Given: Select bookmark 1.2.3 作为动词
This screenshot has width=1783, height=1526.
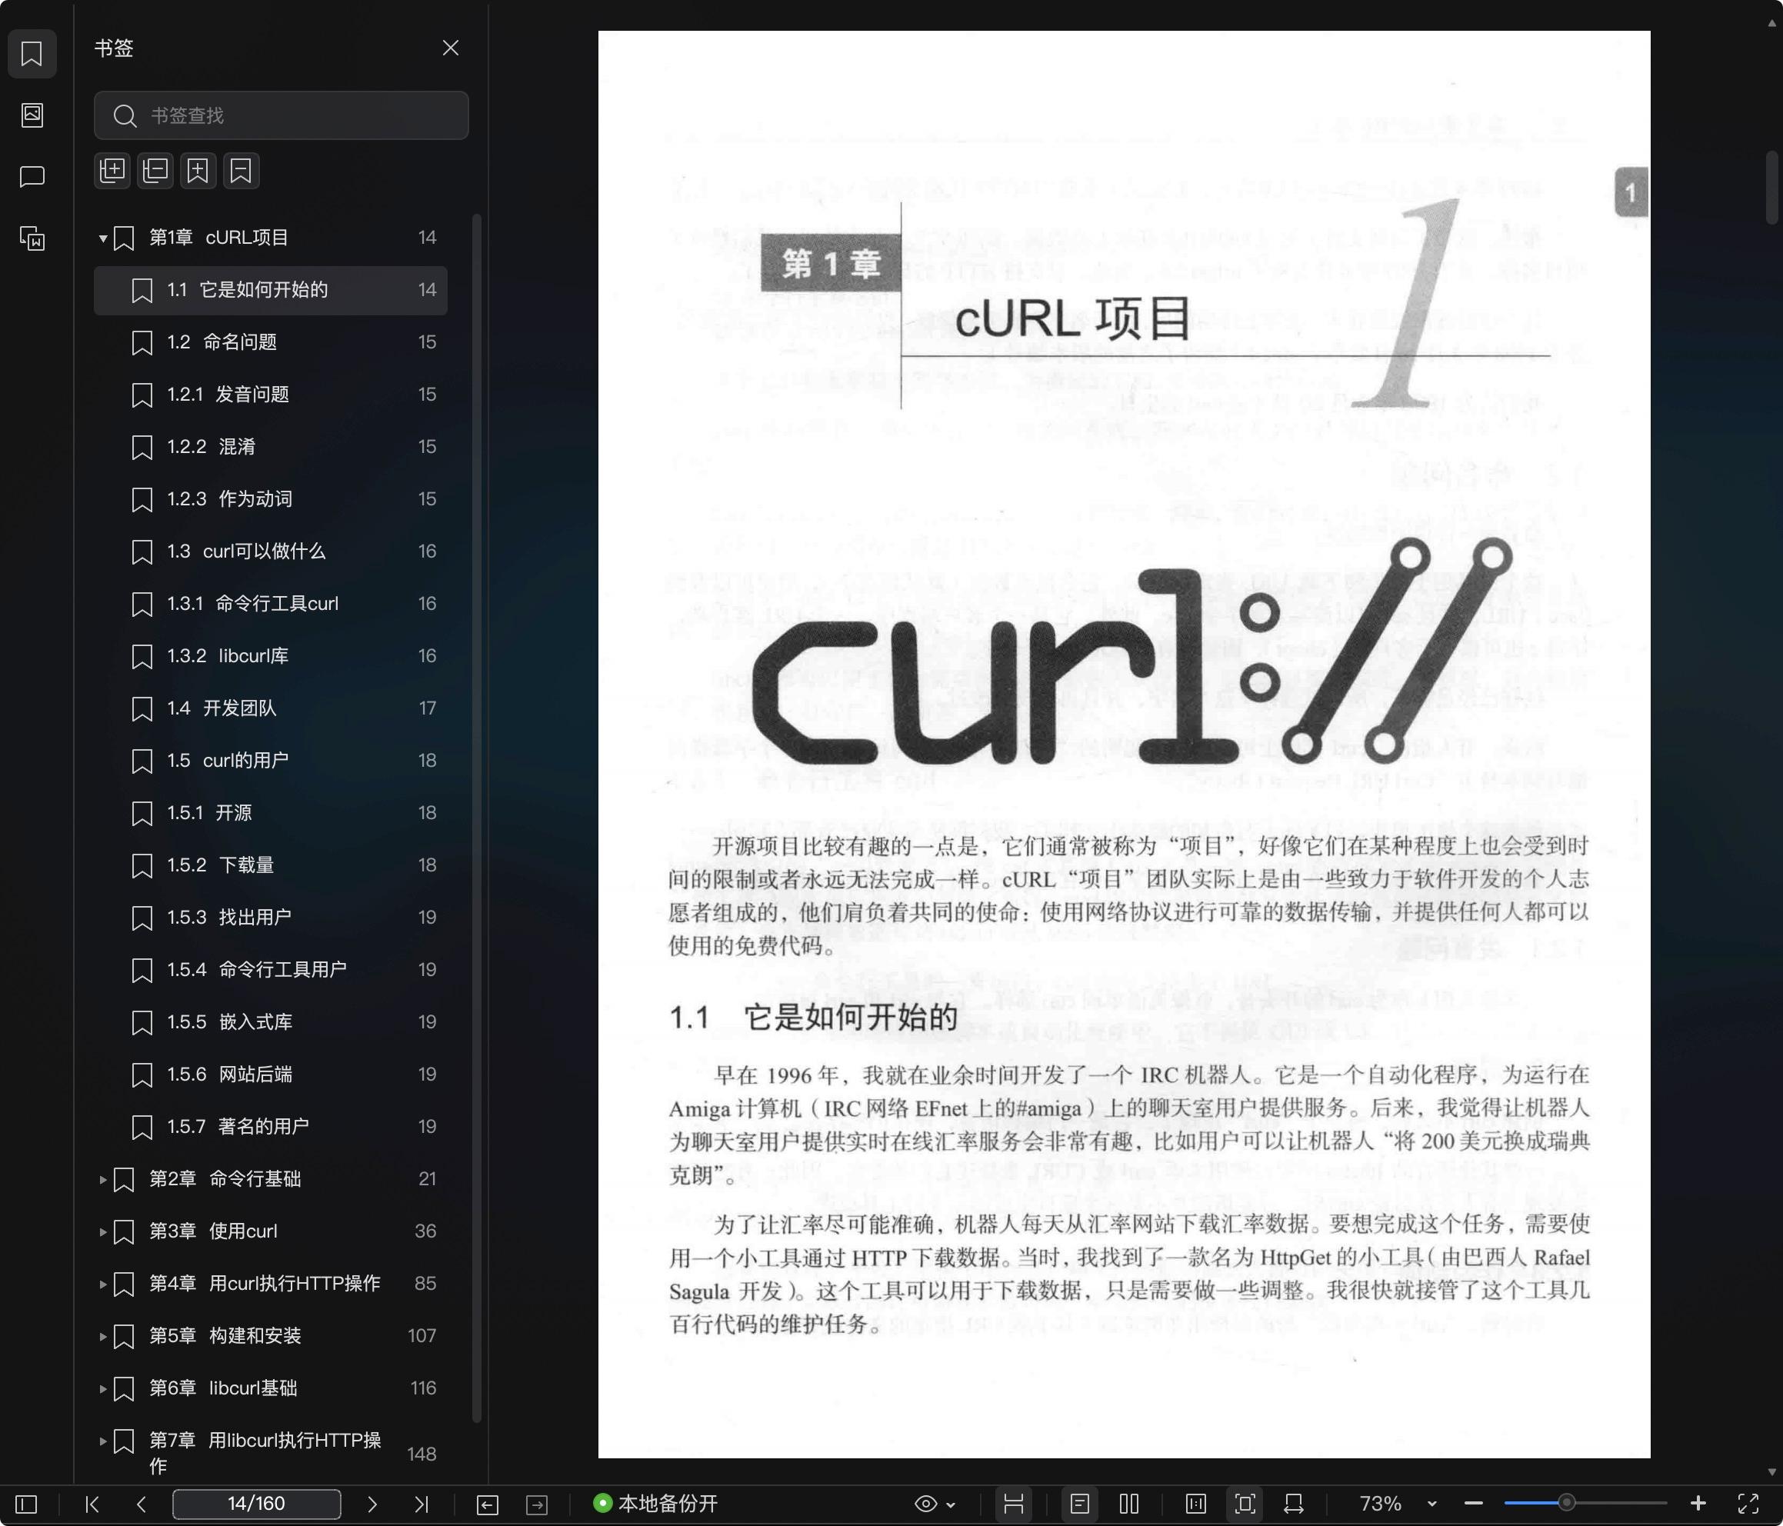Looking at the screenshot, I should pyautogui.click(x=270, y=499).
